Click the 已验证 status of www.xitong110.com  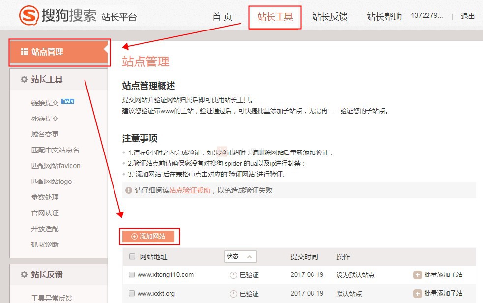click(x=249, y=275)
